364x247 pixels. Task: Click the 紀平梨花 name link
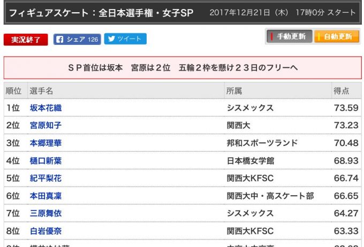click(45, 179)
